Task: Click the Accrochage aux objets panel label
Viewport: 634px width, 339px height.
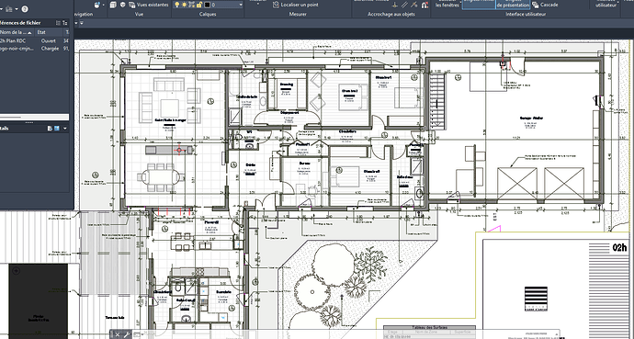Action: tap(391, 14)
